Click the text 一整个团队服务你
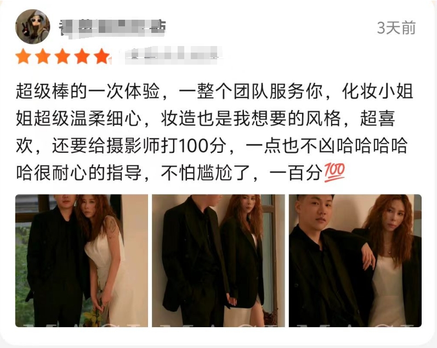Image resolution: width=437 pixels, height=348 pixels. [251, 91]
